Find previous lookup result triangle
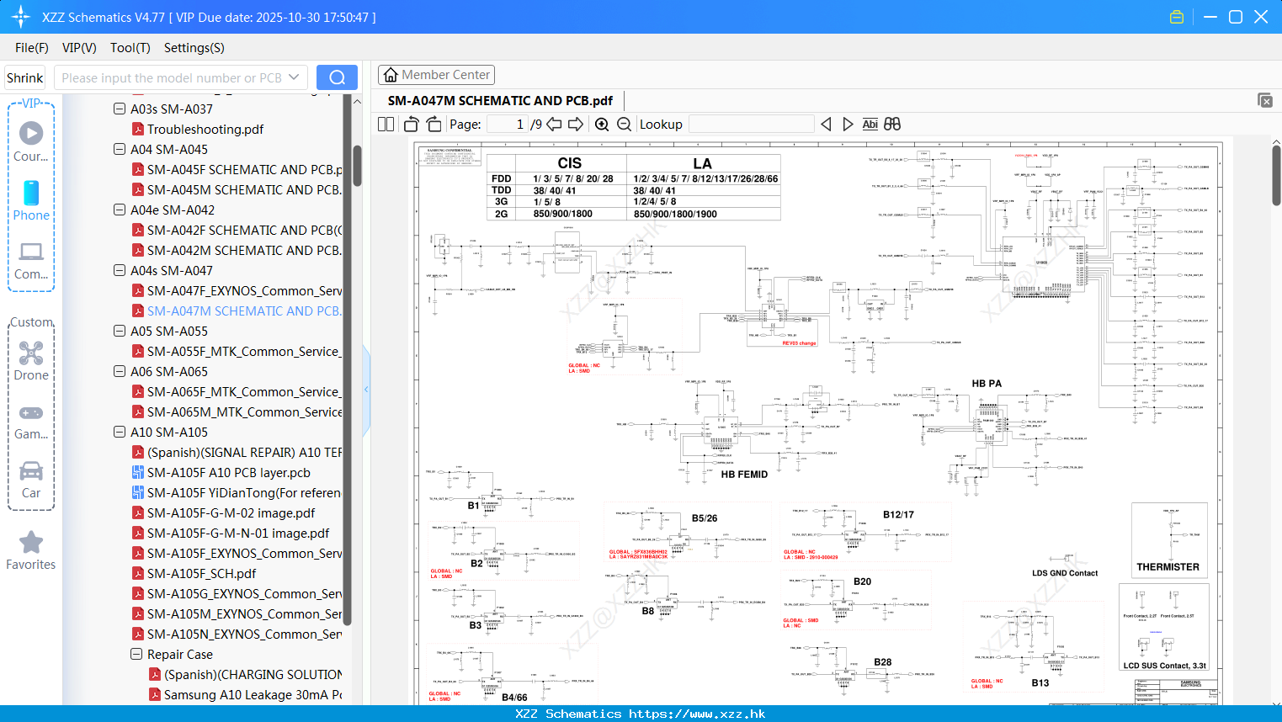The image size is (1282, 722). point(826,125)
